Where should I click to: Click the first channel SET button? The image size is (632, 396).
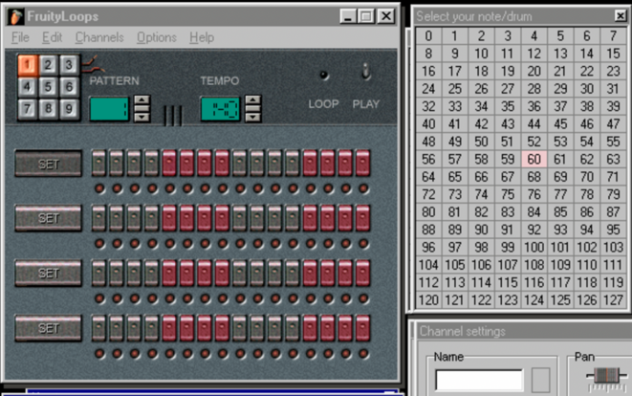click(49, 164)
